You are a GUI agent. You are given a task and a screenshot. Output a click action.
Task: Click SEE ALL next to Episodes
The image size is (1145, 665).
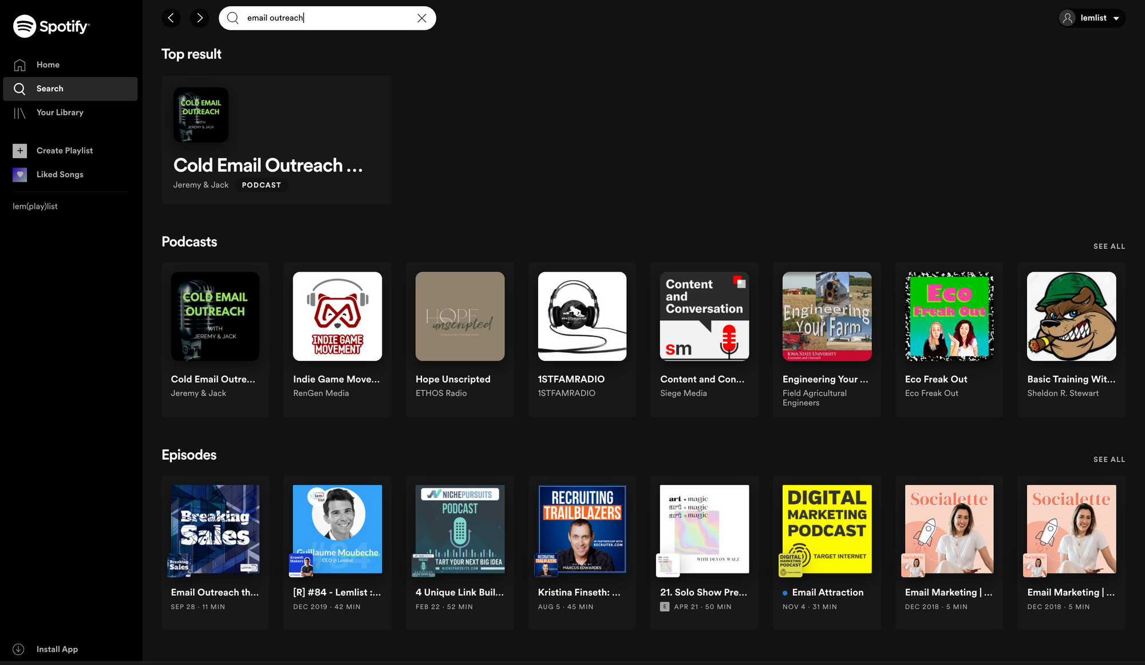click(1109, 459)
